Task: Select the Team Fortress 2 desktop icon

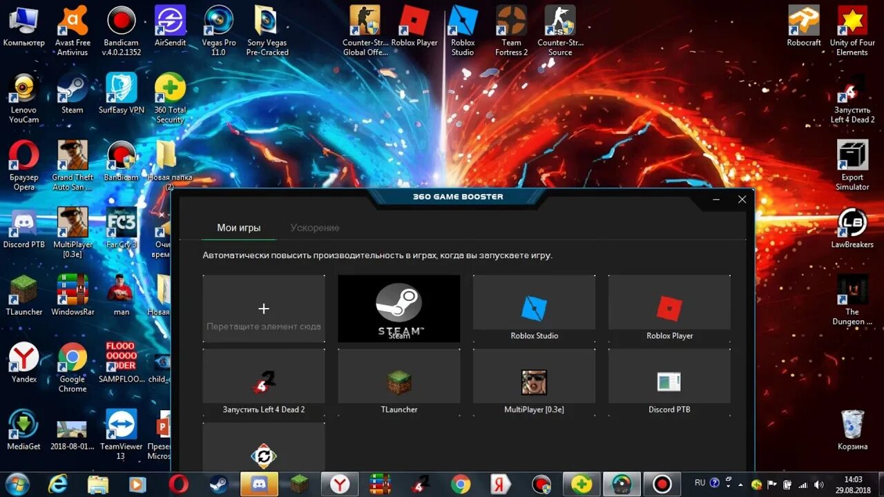Action: 512,31
